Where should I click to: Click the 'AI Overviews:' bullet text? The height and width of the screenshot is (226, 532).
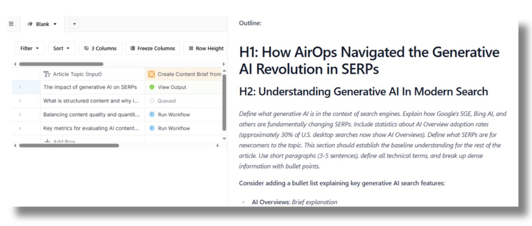click(271, 202)
